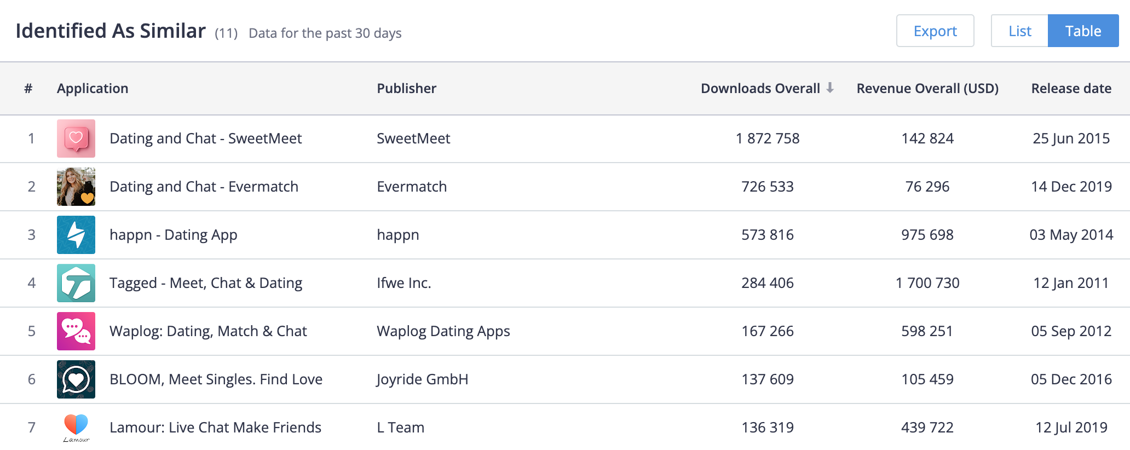1130x450 pixels.
Task: Click the # column header
Action: [28, 88]
